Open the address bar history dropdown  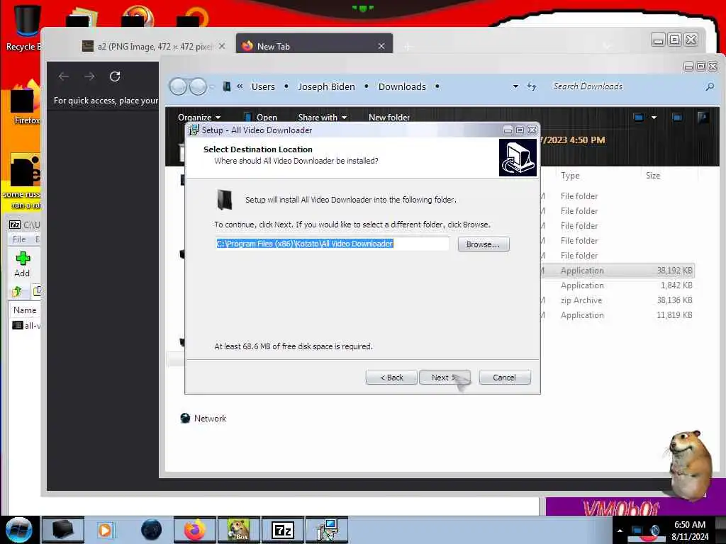coord(515,86)
